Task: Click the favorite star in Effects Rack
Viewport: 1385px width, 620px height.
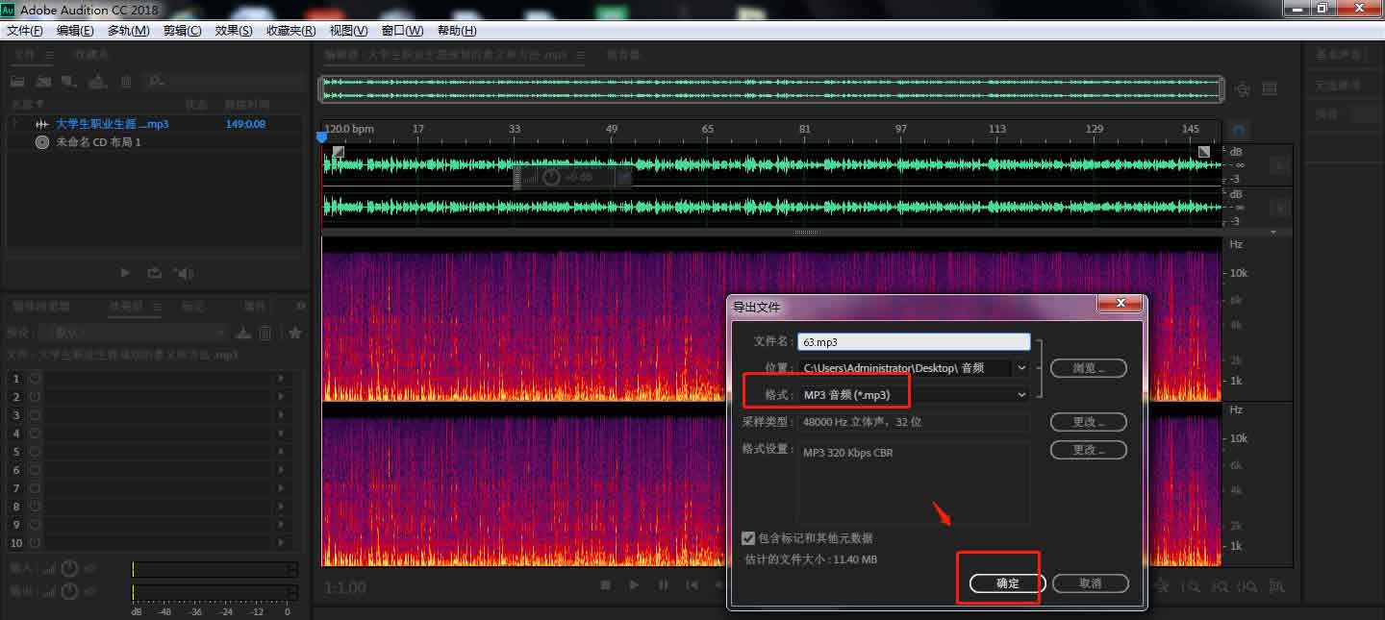Action: click(295, 333)
